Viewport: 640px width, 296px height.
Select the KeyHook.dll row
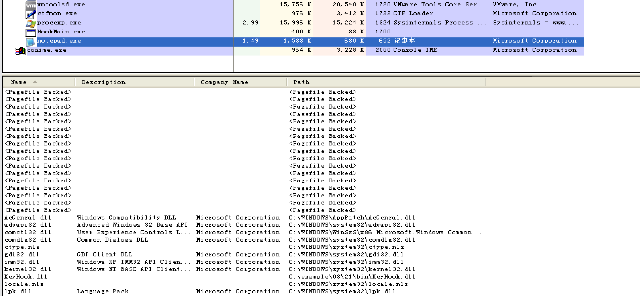click(26, 277)
